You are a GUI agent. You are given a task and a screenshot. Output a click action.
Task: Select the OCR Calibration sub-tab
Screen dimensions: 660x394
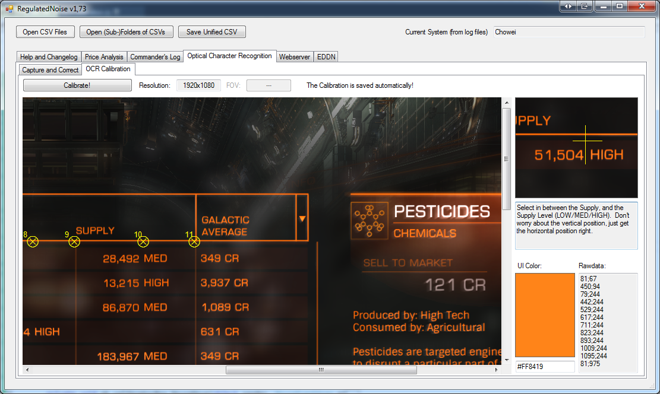point(108,69)
